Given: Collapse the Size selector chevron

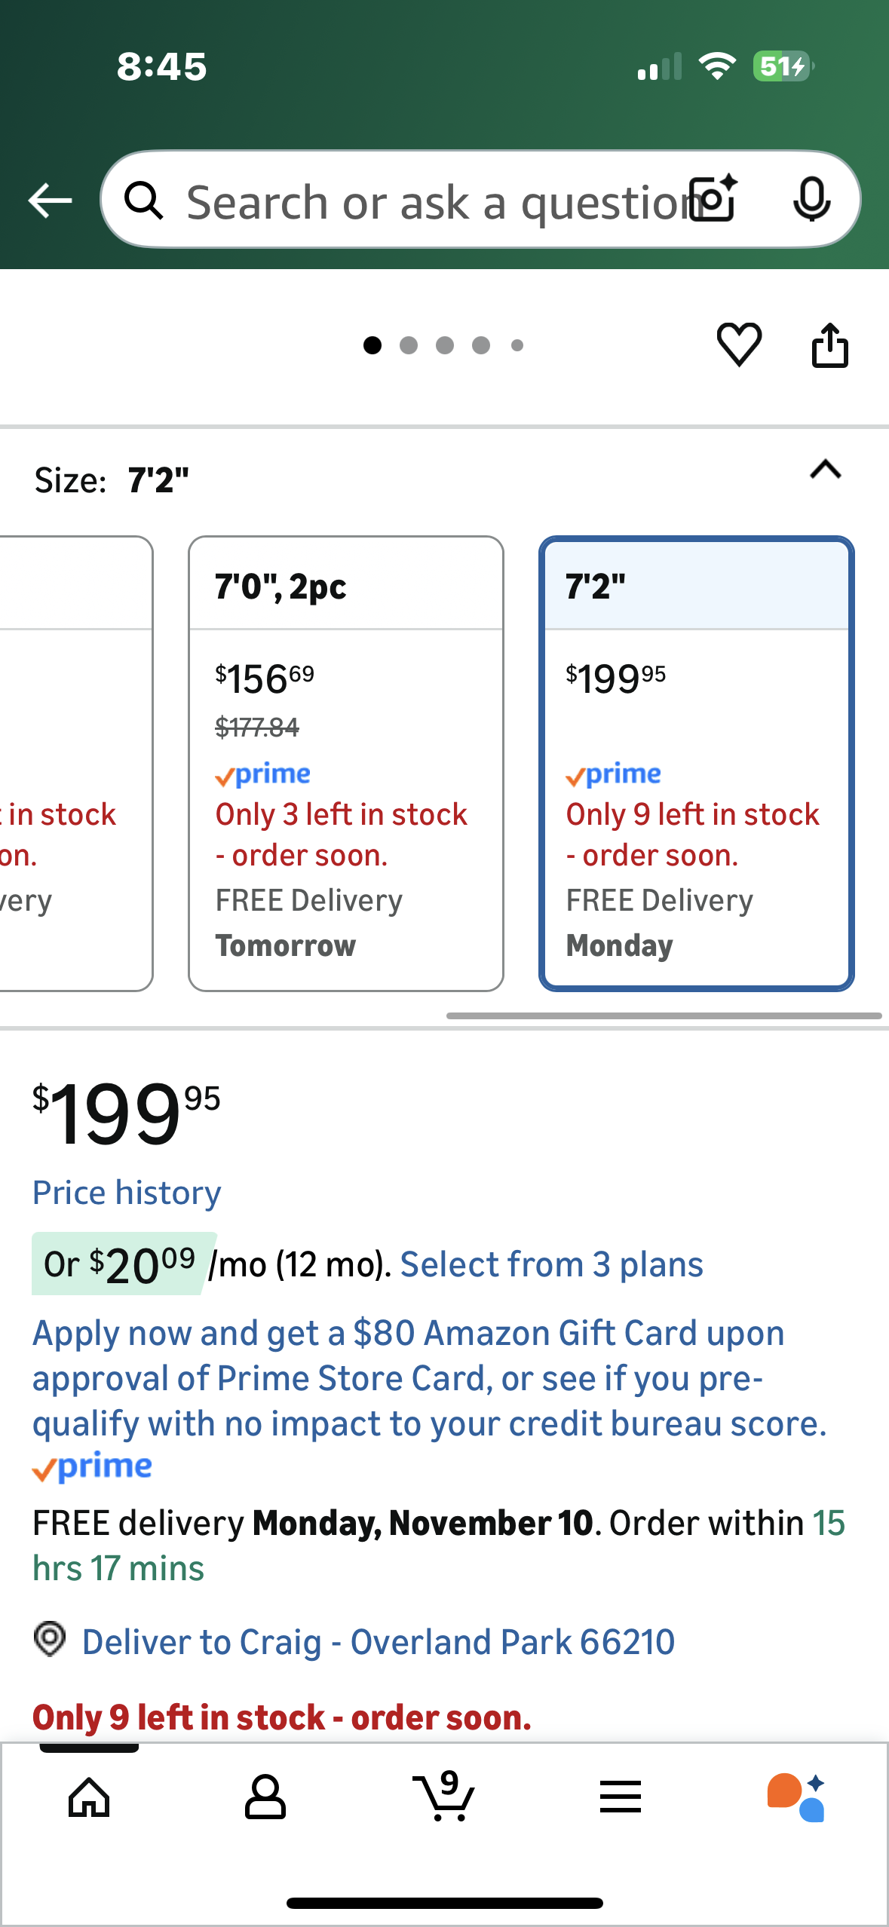Looking at the screenshot, I should coord(825,470).
